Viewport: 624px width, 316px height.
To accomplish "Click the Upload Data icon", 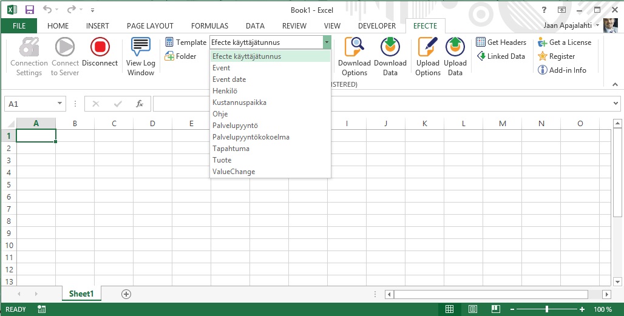I will [x=455, y=47].
